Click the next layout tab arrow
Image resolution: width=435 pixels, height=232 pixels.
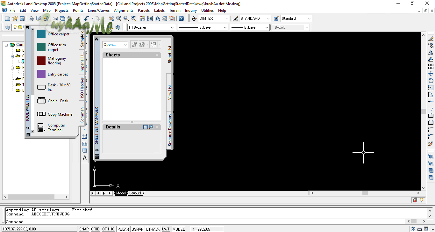104,193
